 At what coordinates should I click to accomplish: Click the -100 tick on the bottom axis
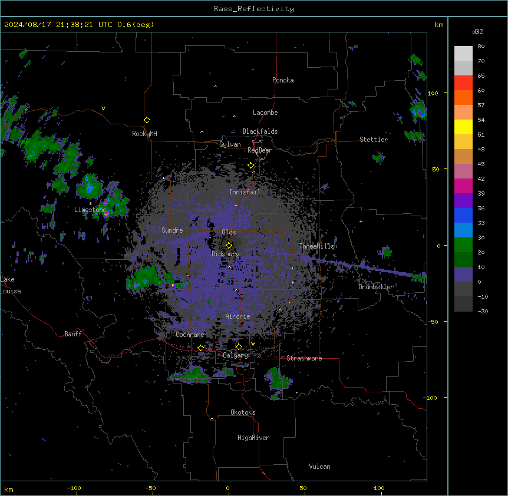pos(74,488)
